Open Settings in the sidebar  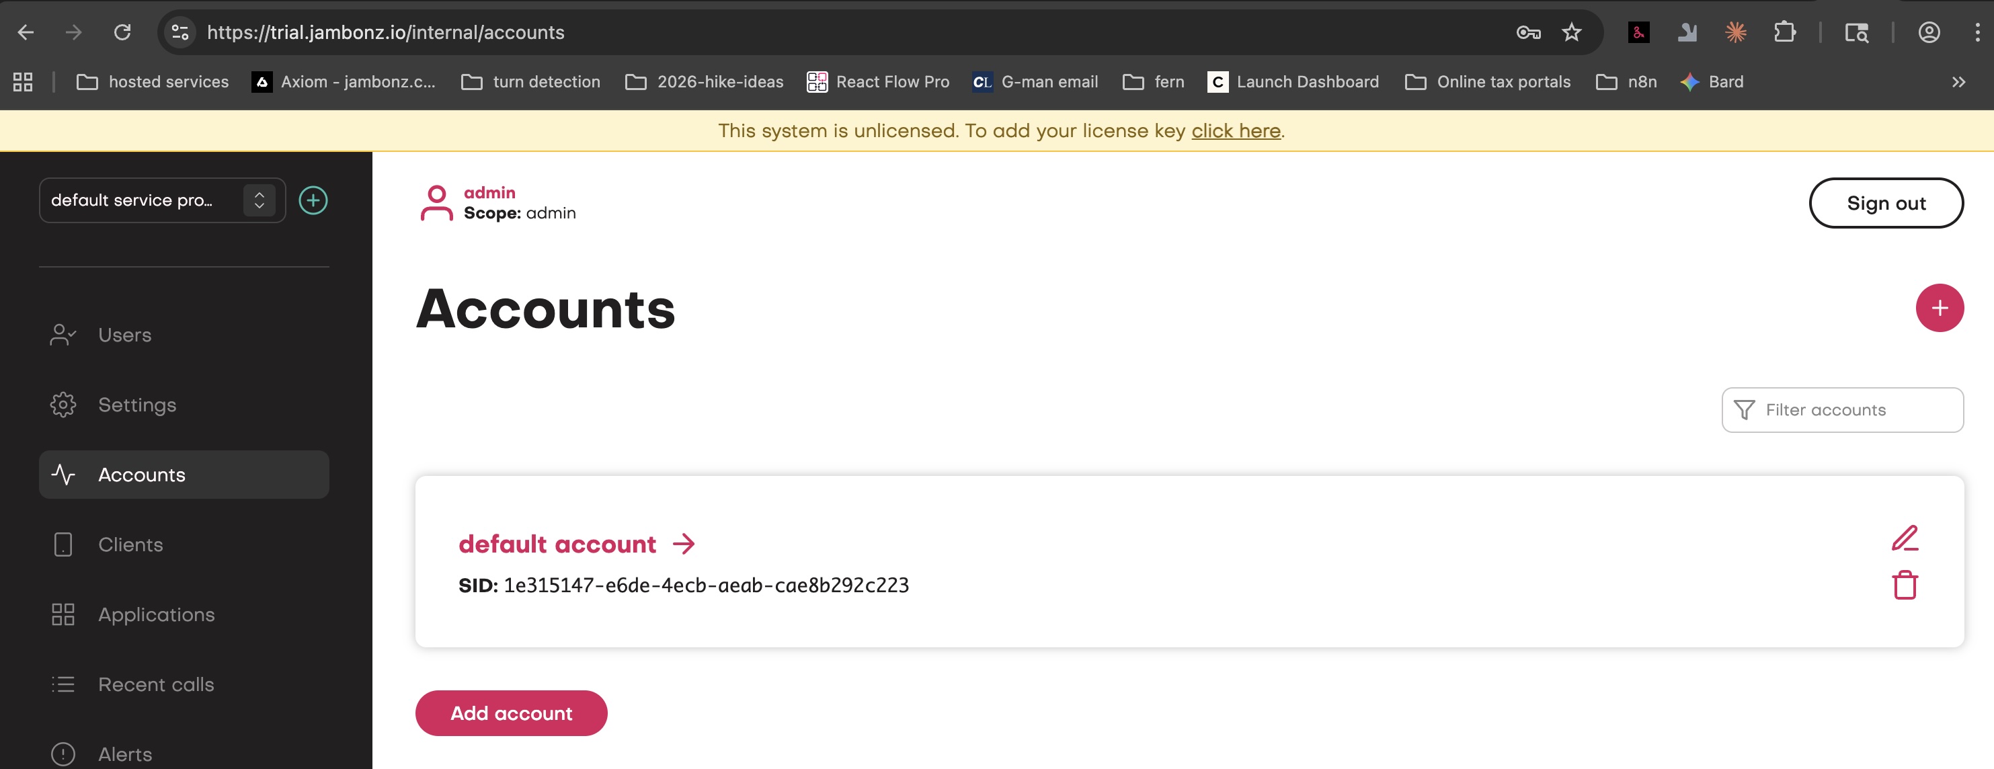tap(137, 405)
